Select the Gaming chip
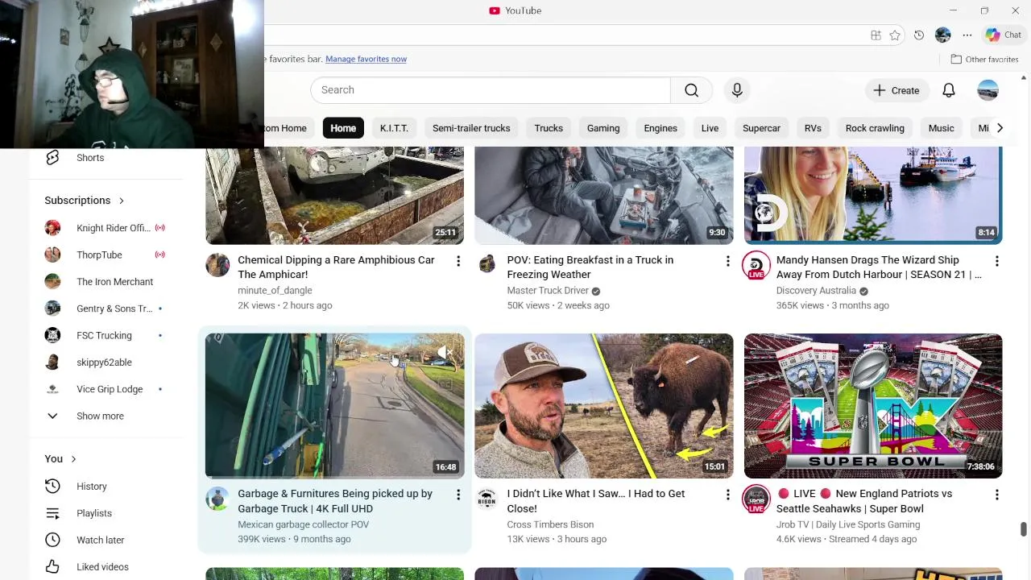The image size is (1031, 580). coord(603,128)
